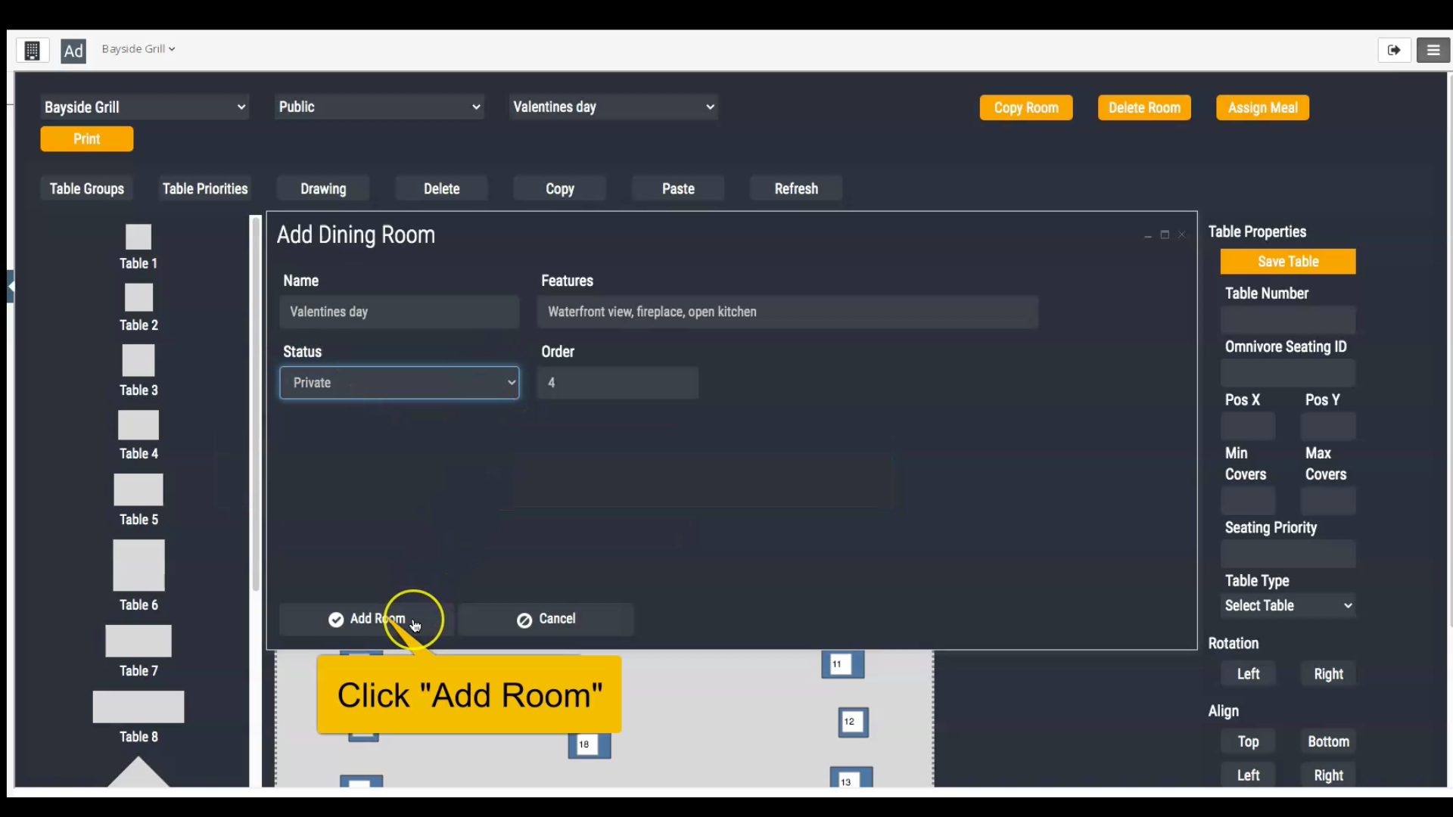1453x817 pixels.
Task: Open the Bayside Grill header dropdown
Action: (138, 48)
